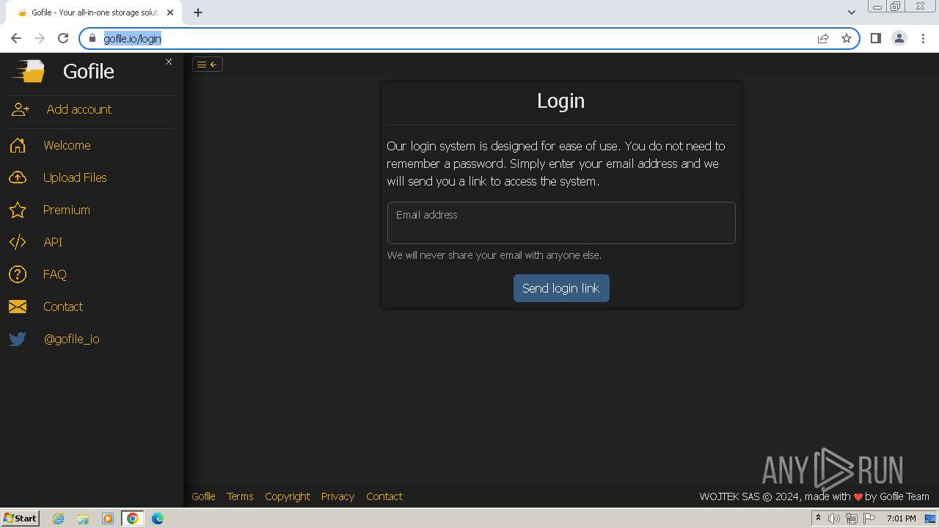The image size is (939, 528).
Task: Click browser Forward arrow
Action: (40, 38)
